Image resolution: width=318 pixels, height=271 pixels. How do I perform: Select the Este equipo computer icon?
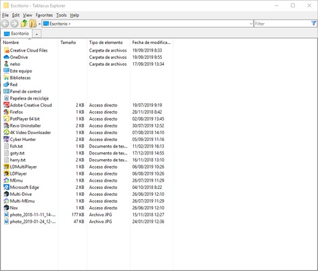(7, 71)
